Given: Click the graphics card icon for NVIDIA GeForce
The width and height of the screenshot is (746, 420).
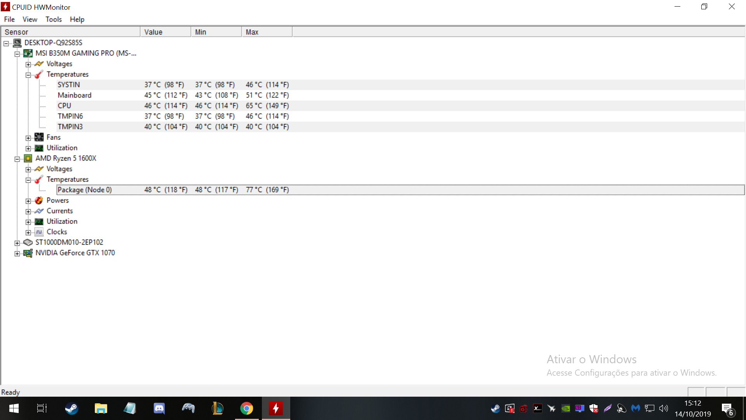Looking at the screenshot, I should (x=28, y=253).
